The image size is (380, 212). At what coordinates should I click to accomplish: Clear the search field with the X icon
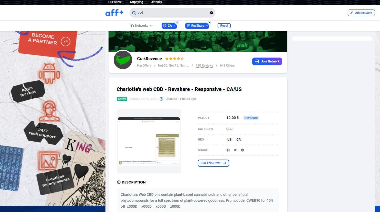(211, 13)
